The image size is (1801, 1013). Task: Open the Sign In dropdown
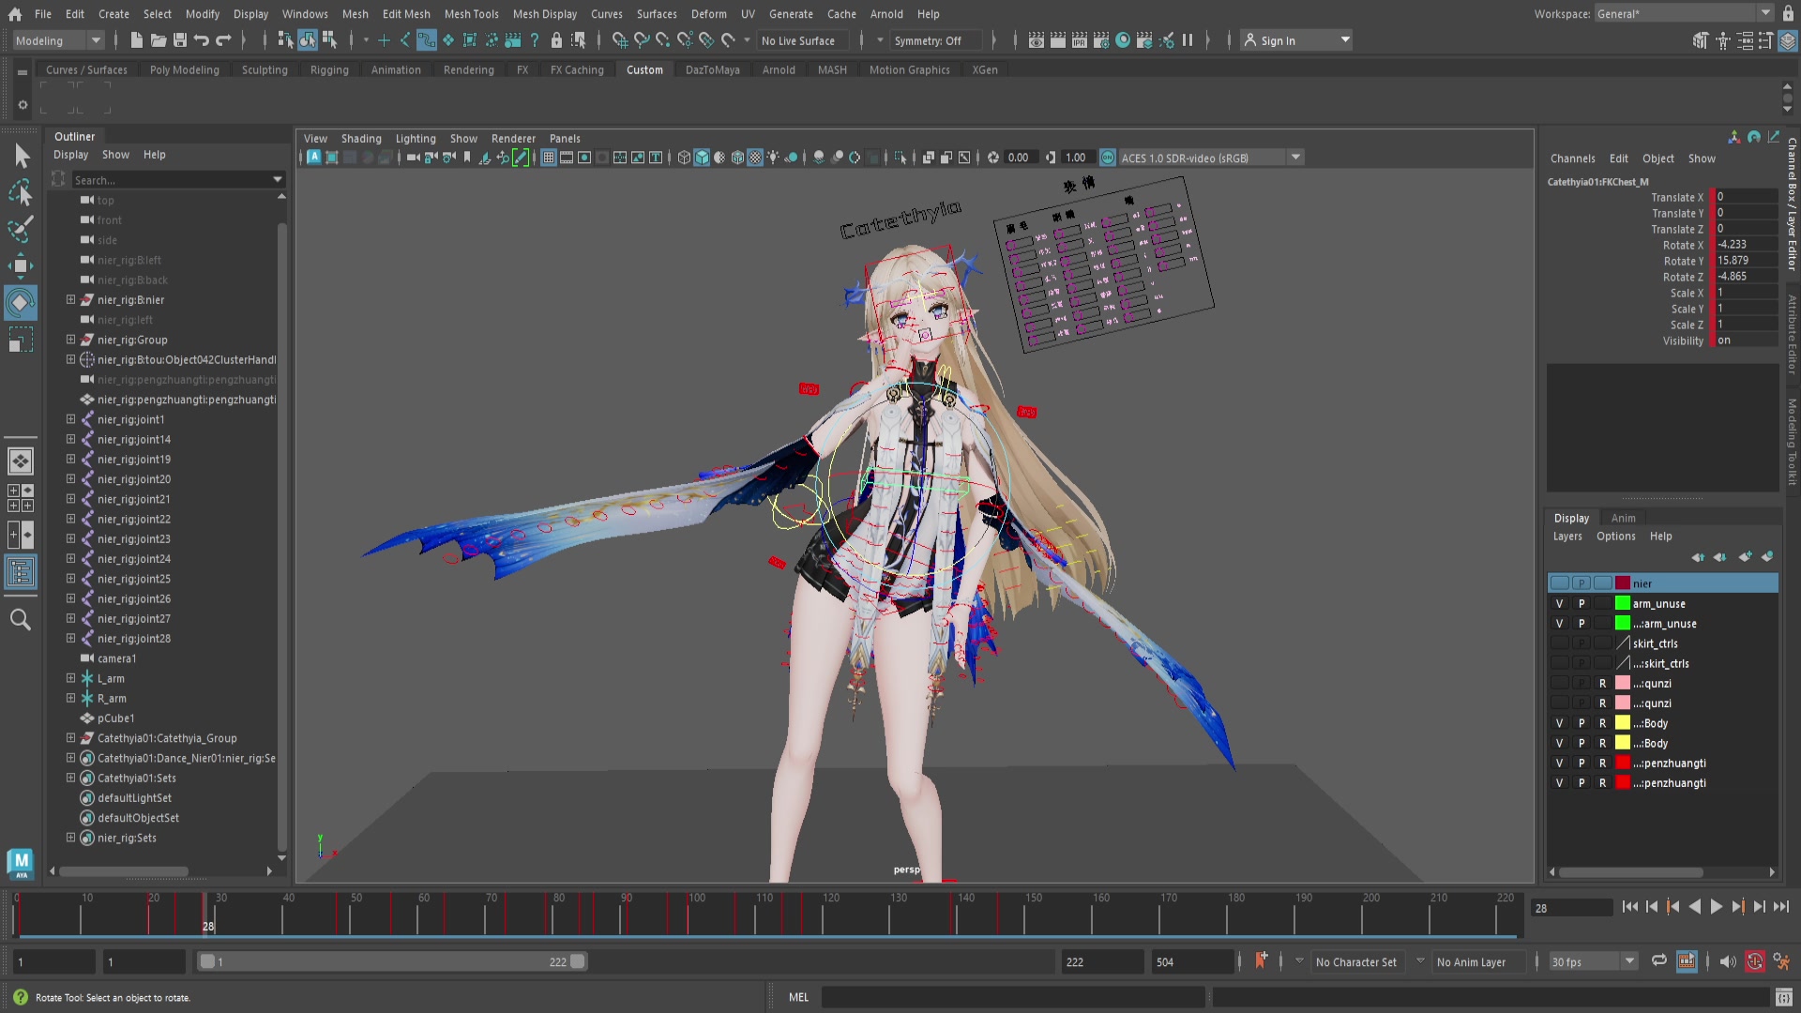click(1297, 40)
